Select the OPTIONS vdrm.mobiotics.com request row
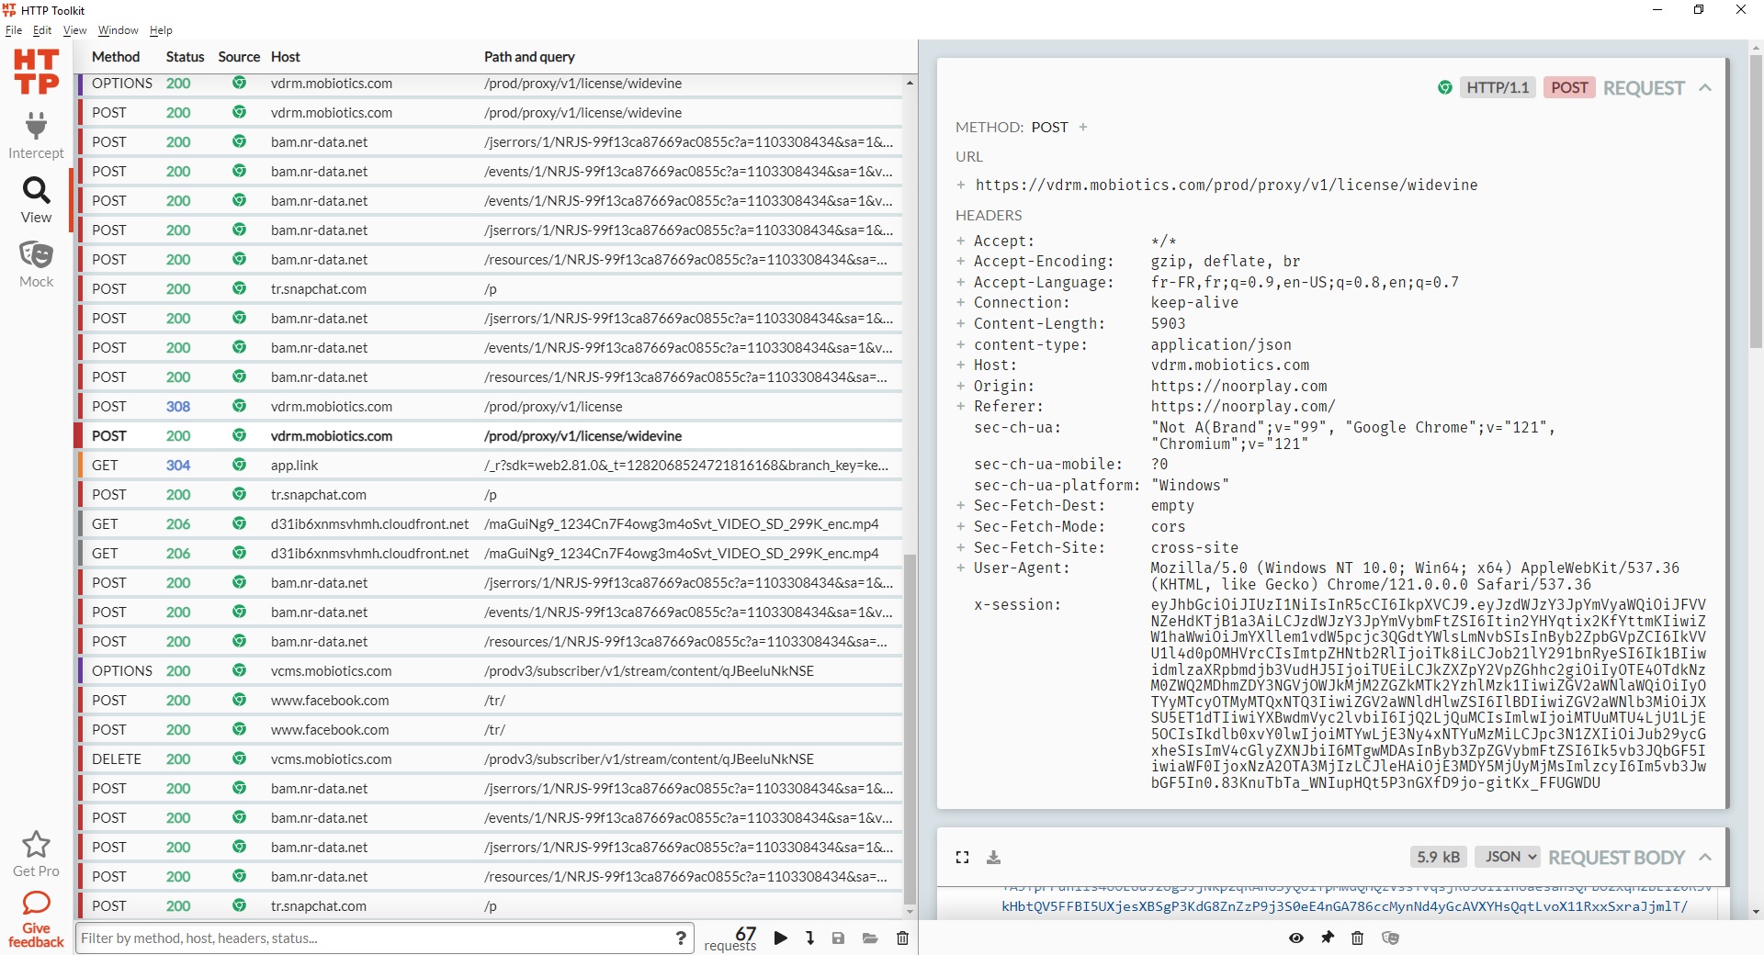The image size is (1764, 955). click(x=489, y=84)
